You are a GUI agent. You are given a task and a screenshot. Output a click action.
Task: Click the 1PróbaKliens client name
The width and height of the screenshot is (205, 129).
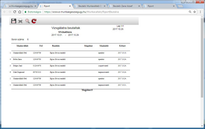tap(65, 32)
